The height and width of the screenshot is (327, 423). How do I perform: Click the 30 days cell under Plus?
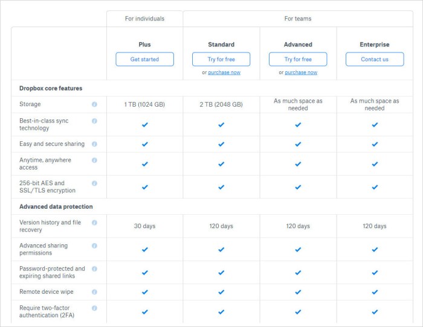(144, 226)
